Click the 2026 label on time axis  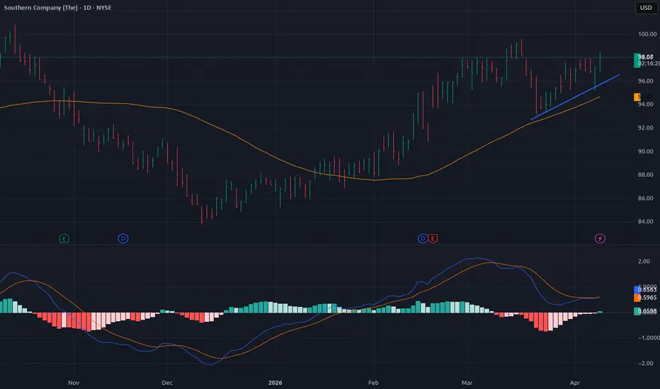tap(275, 383)
